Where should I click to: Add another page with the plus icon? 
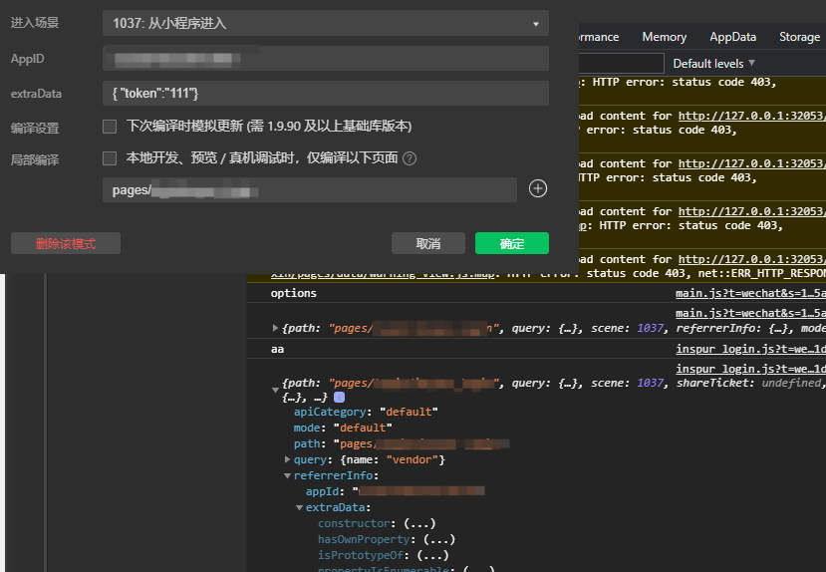pyautogui.click(x=538, y=188)
